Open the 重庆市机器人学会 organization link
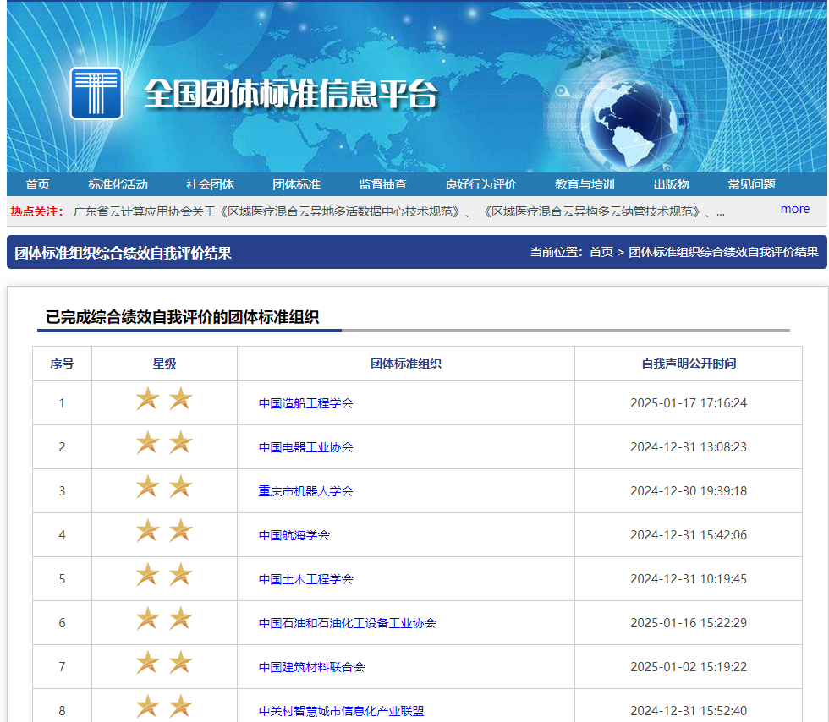 click(x=305, y=491)
